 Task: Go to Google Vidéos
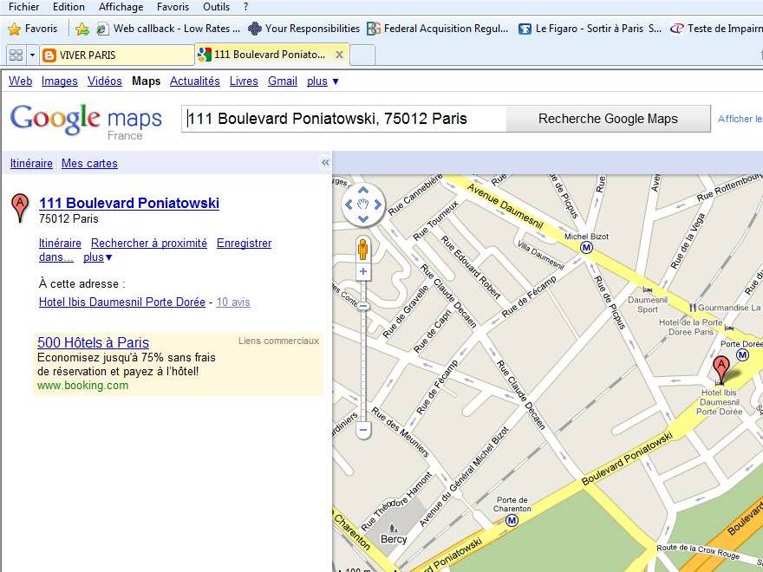click(x=105, y=81)
